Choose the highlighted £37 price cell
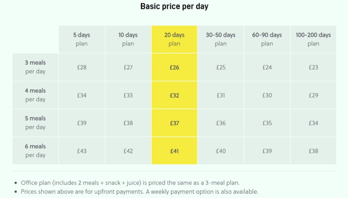348x198 pixels. pos(174,123)
